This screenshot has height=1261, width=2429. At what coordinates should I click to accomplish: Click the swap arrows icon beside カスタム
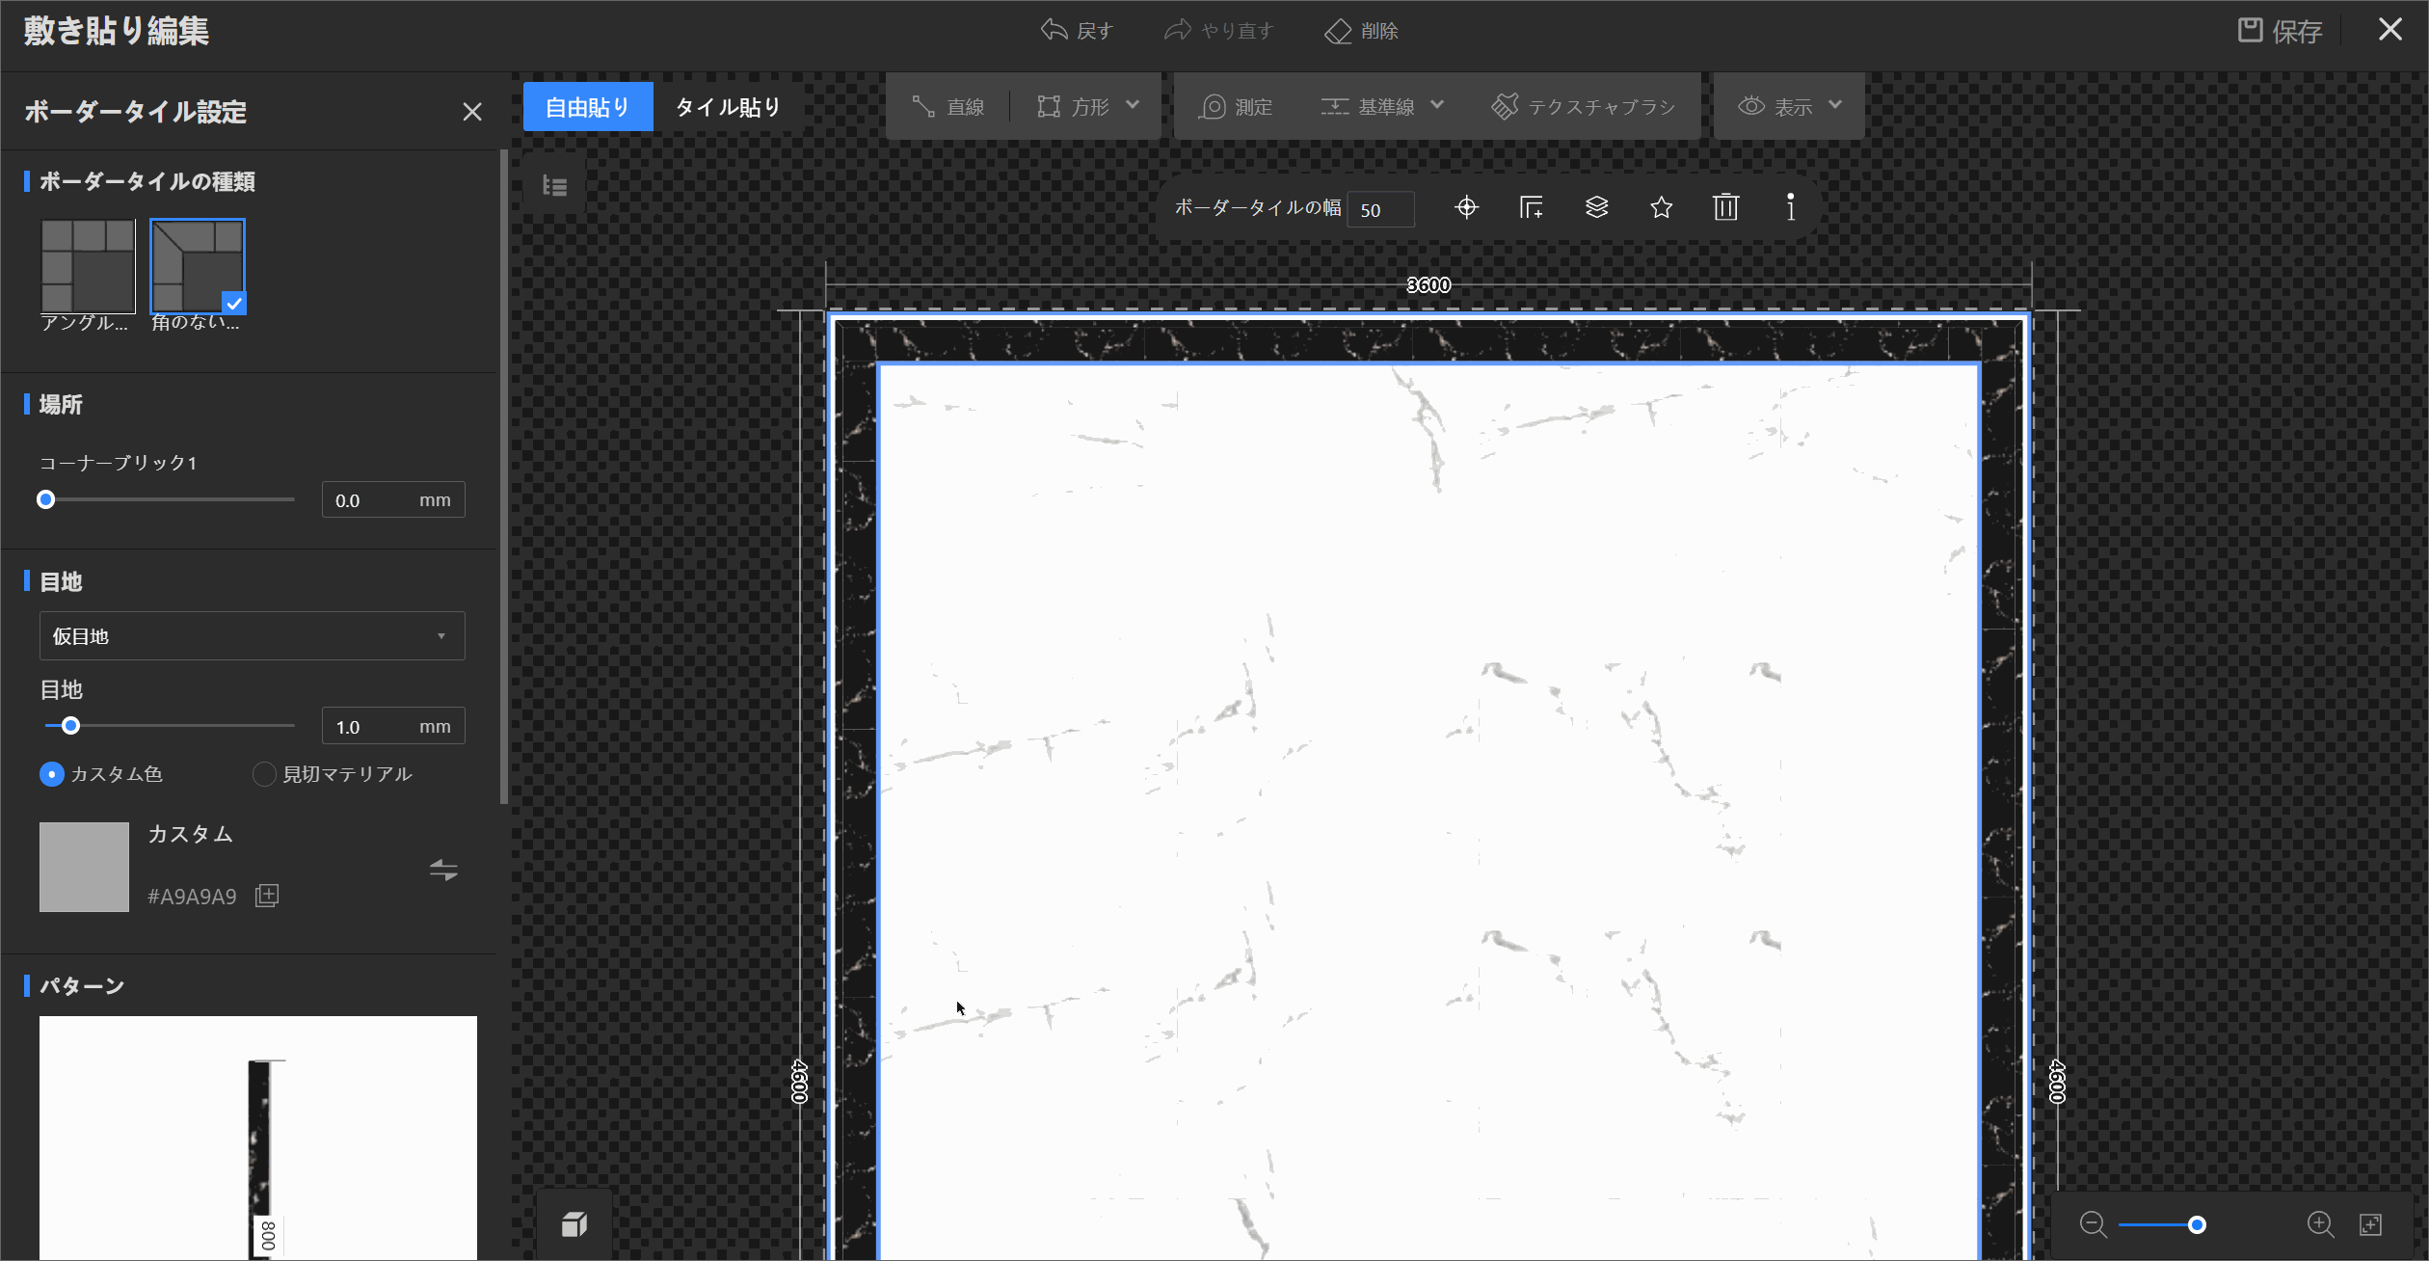pyautogui.click(x=443, y=871)
